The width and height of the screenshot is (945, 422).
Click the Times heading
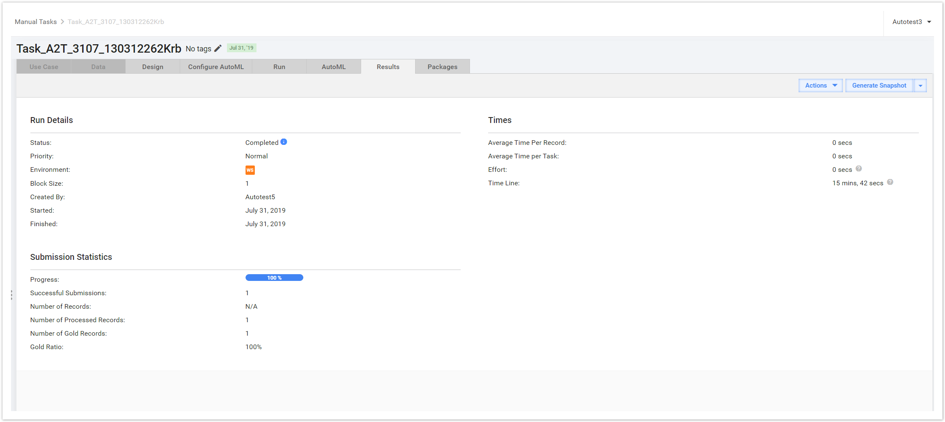pyautogui.click(x=500, y=120)
